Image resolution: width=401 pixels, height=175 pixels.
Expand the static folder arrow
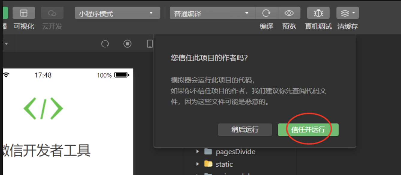[198, 164]
